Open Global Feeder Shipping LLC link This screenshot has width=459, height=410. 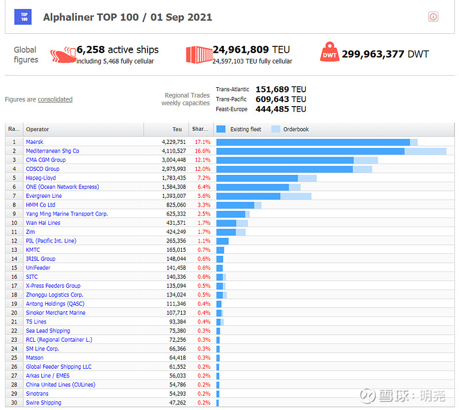59,367
